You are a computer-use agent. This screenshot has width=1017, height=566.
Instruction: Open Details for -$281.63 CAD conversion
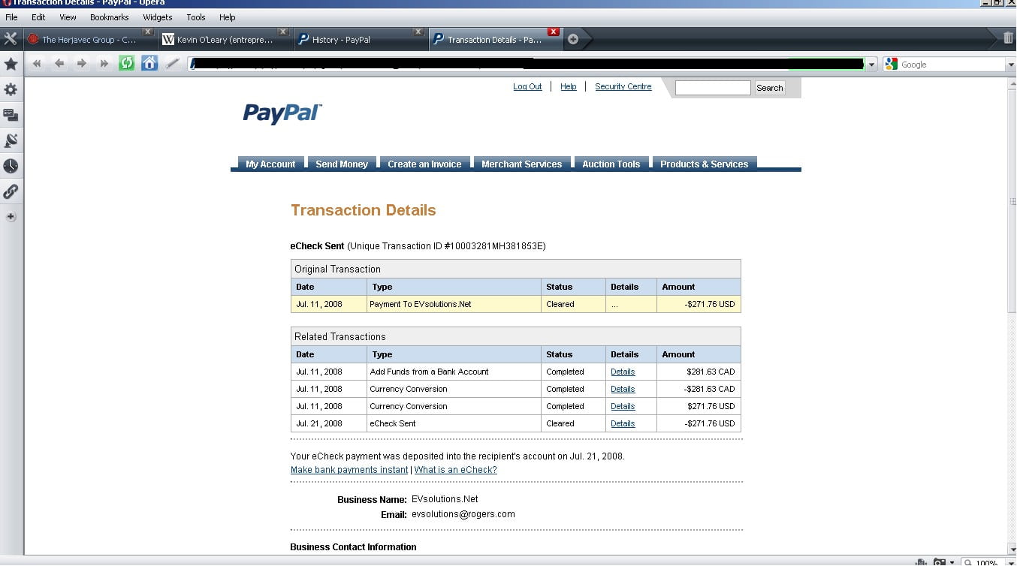tap(623, 389)
